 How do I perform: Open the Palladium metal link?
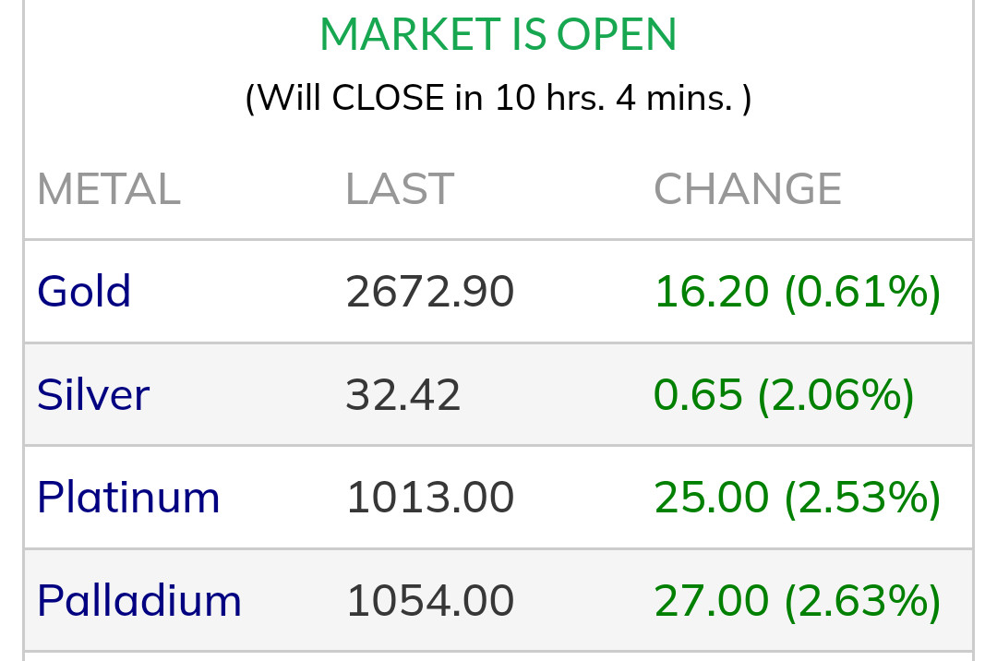tap(138, 601)
